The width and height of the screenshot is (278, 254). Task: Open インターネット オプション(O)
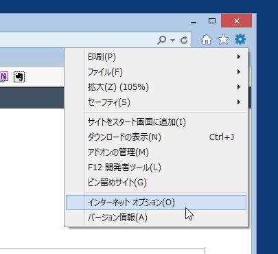pyautogui.click(x=157, y=203)
